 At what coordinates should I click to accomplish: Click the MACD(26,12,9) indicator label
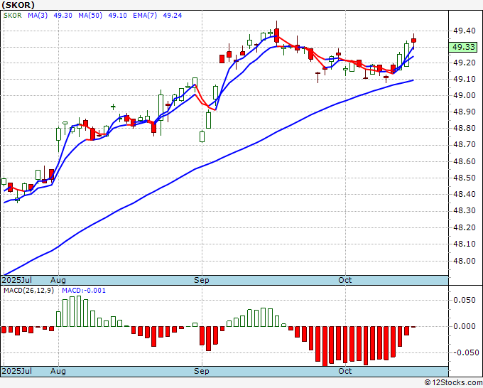(x=28, y=291)
